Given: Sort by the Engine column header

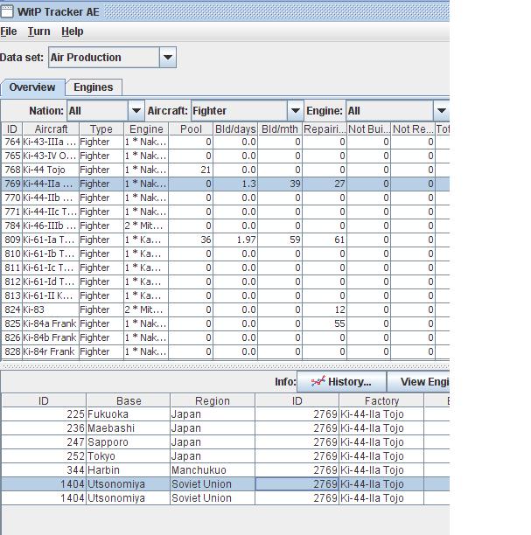Looking at the screenshot, I should pos(146,129).
